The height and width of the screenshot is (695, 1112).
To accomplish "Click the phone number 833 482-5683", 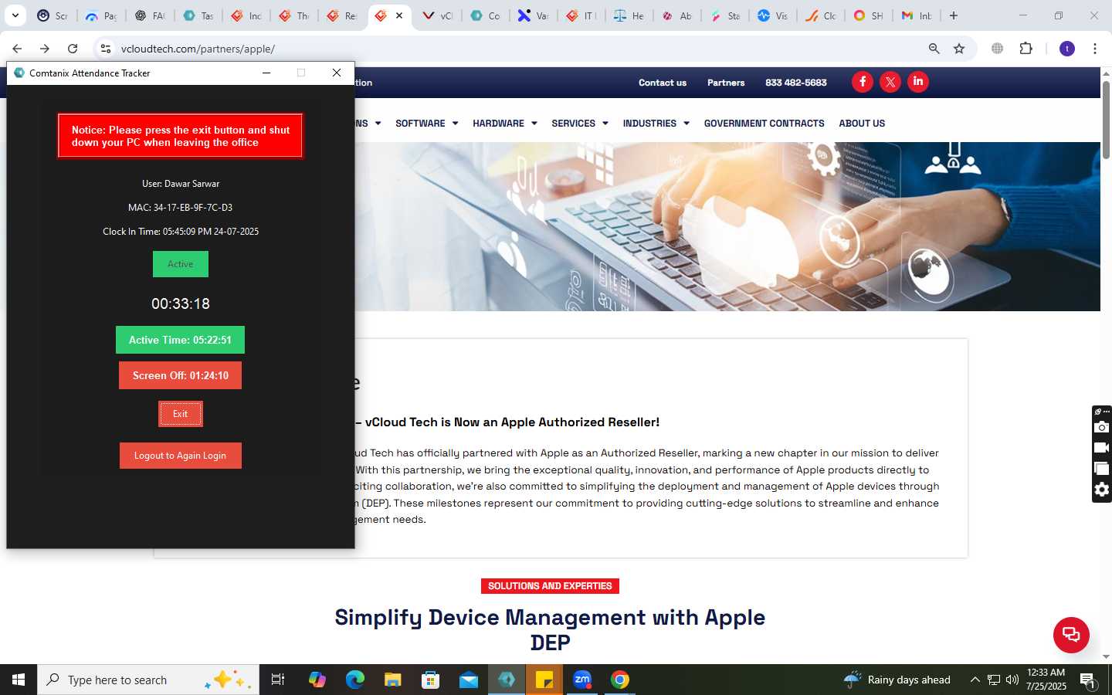I will [795, 83].
